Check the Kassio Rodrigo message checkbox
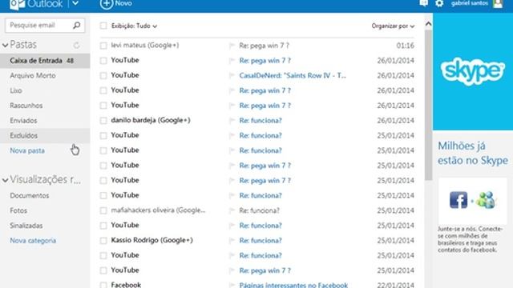Image resolution: width=513 pixels, height=288 pixels. (x=103, y=241)
